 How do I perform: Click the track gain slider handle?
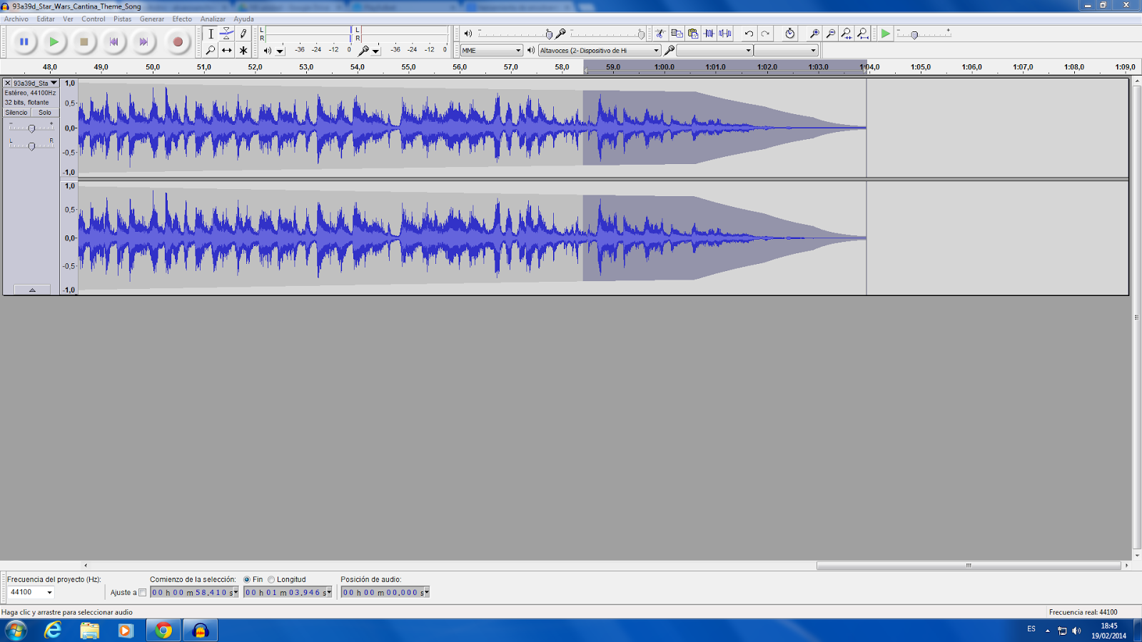(x=31, y=128)
